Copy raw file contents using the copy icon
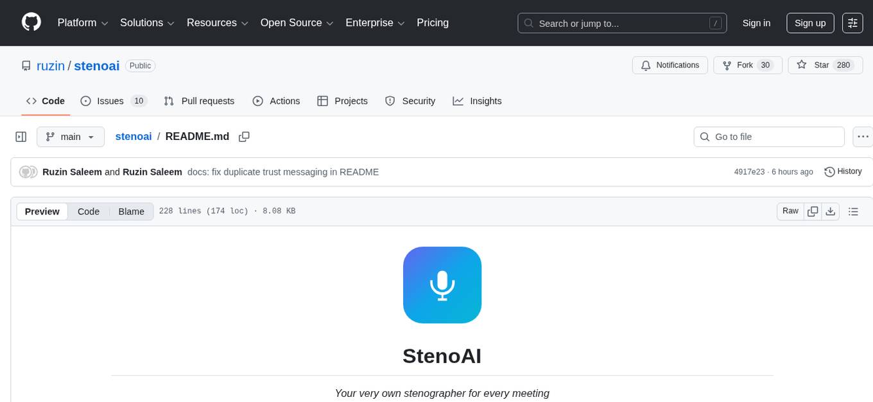 813,211
